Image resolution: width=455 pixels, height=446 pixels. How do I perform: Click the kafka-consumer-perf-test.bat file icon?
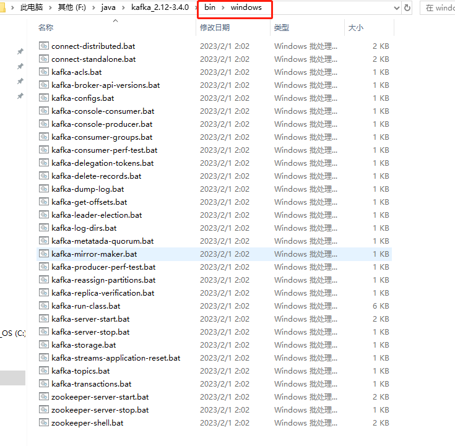[x=44, y=150]
